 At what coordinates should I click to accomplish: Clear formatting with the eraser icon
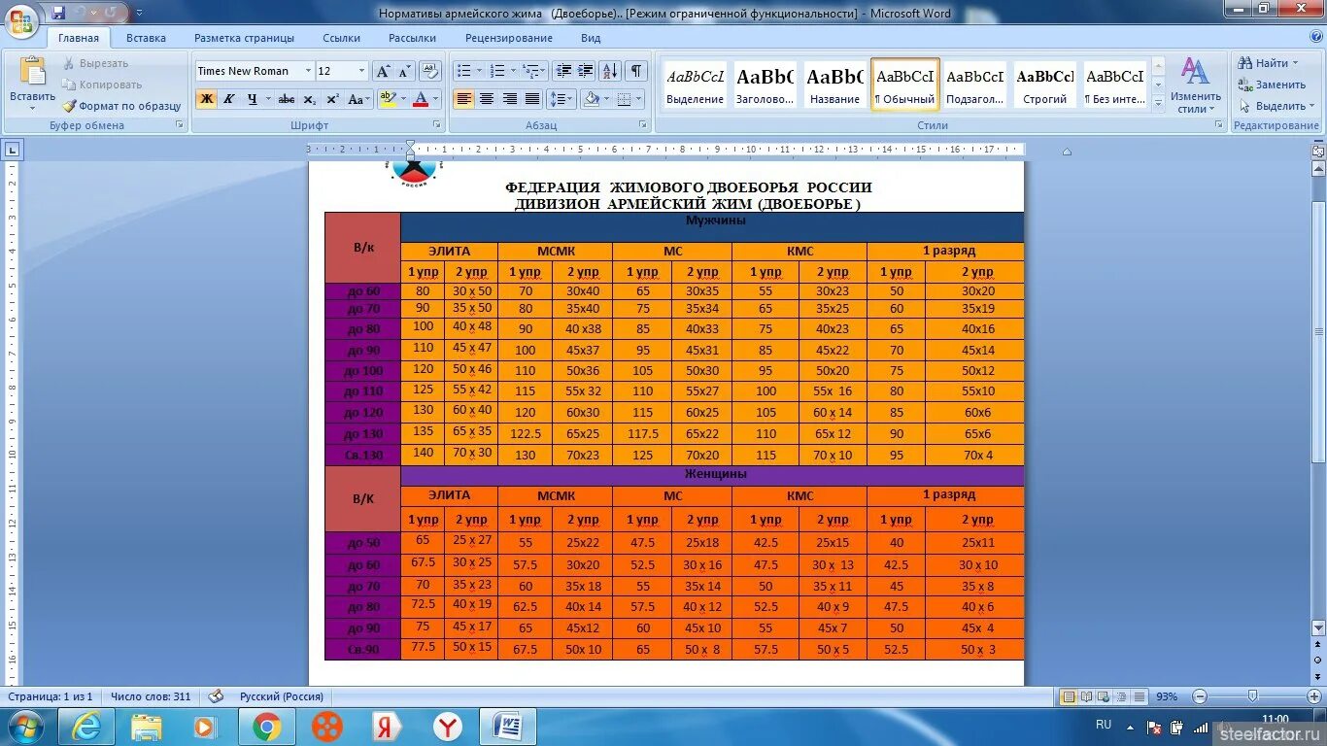point(430,71)
